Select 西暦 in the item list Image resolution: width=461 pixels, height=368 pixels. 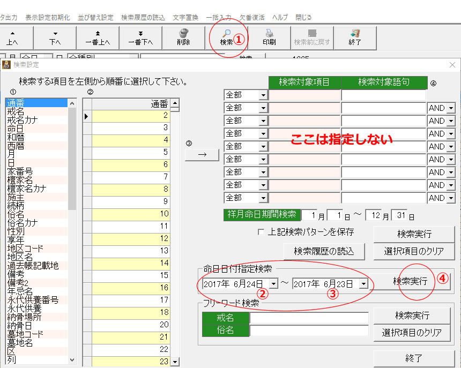pos(36,146)
